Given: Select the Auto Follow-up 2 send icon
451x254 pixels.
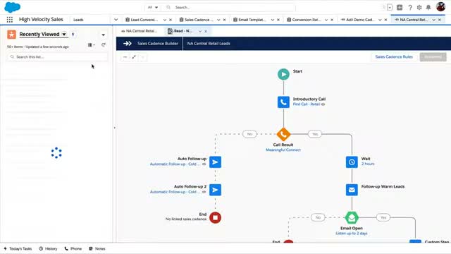Looking at the screenshot, I should click(215, 190).
